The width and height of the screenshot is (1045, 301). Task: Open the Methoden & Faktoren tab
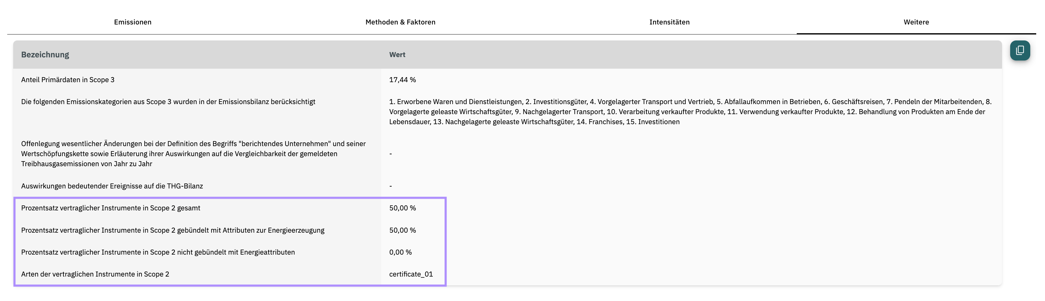tap(400, 22)
